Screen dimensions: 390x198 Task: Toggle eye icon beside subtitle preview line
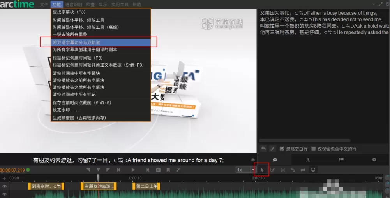253,160
